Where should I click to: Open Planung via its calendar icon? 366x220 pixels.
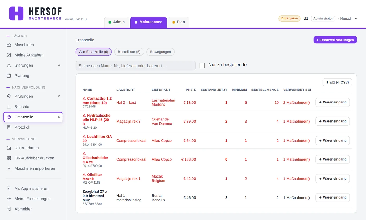[x=9, y=76]
